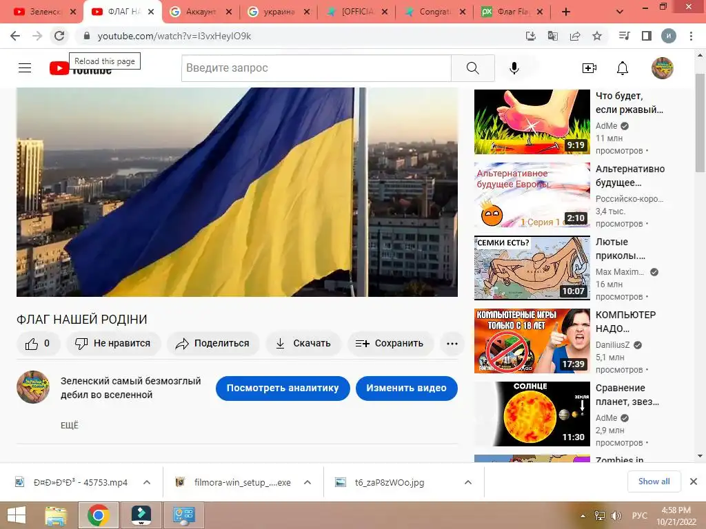Click the Не нравится dislike button
Viewport: 706px width, 529px height.
pyautogui.click(x=114, y=344)
